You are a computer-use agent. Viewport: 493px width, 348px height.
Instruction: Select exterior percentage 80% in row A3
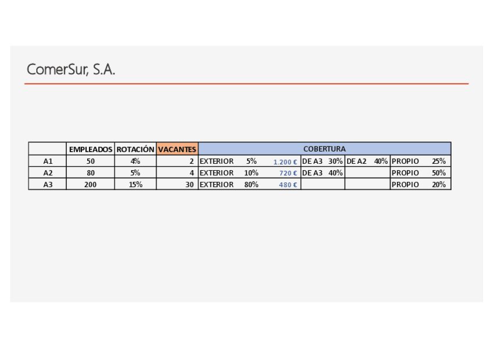(x=251, y=184)
